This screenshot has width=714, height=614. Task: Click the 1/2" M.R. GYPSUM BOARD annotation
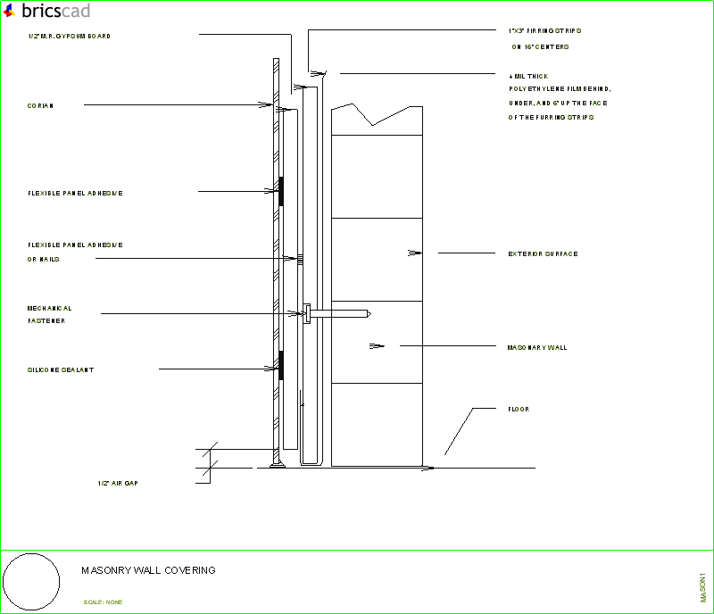[68, 37]
